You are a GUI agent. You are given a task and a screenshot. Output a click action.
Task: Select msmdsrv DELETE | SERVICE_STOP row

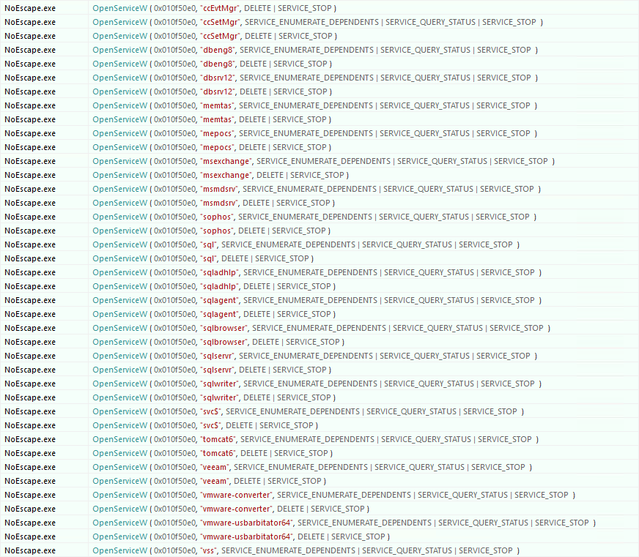coord(319,203)
